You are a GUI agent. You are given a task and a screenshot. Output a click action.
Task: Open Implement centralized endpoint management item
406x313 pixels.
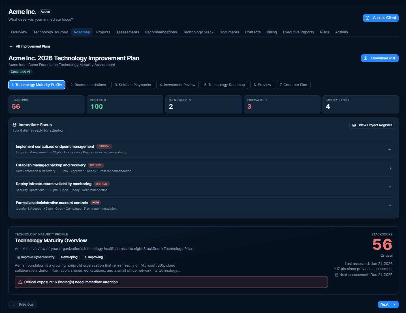[204, 149]
